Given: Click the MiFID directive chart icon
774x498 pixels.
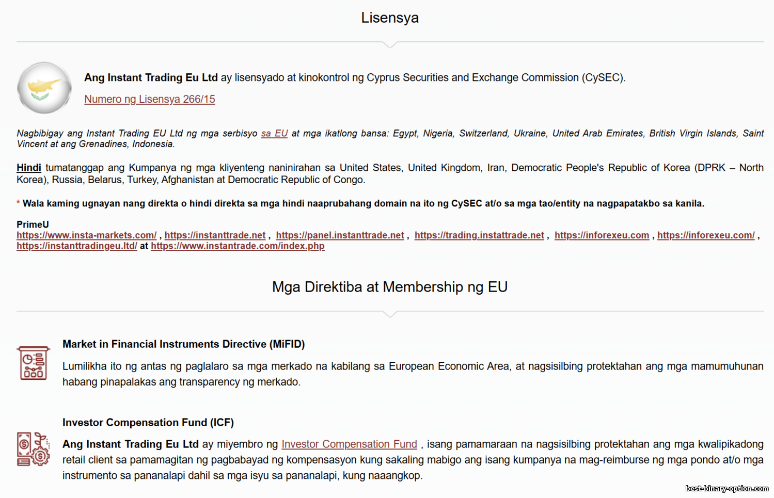Looking at the screenshot, I should (34, 363).
